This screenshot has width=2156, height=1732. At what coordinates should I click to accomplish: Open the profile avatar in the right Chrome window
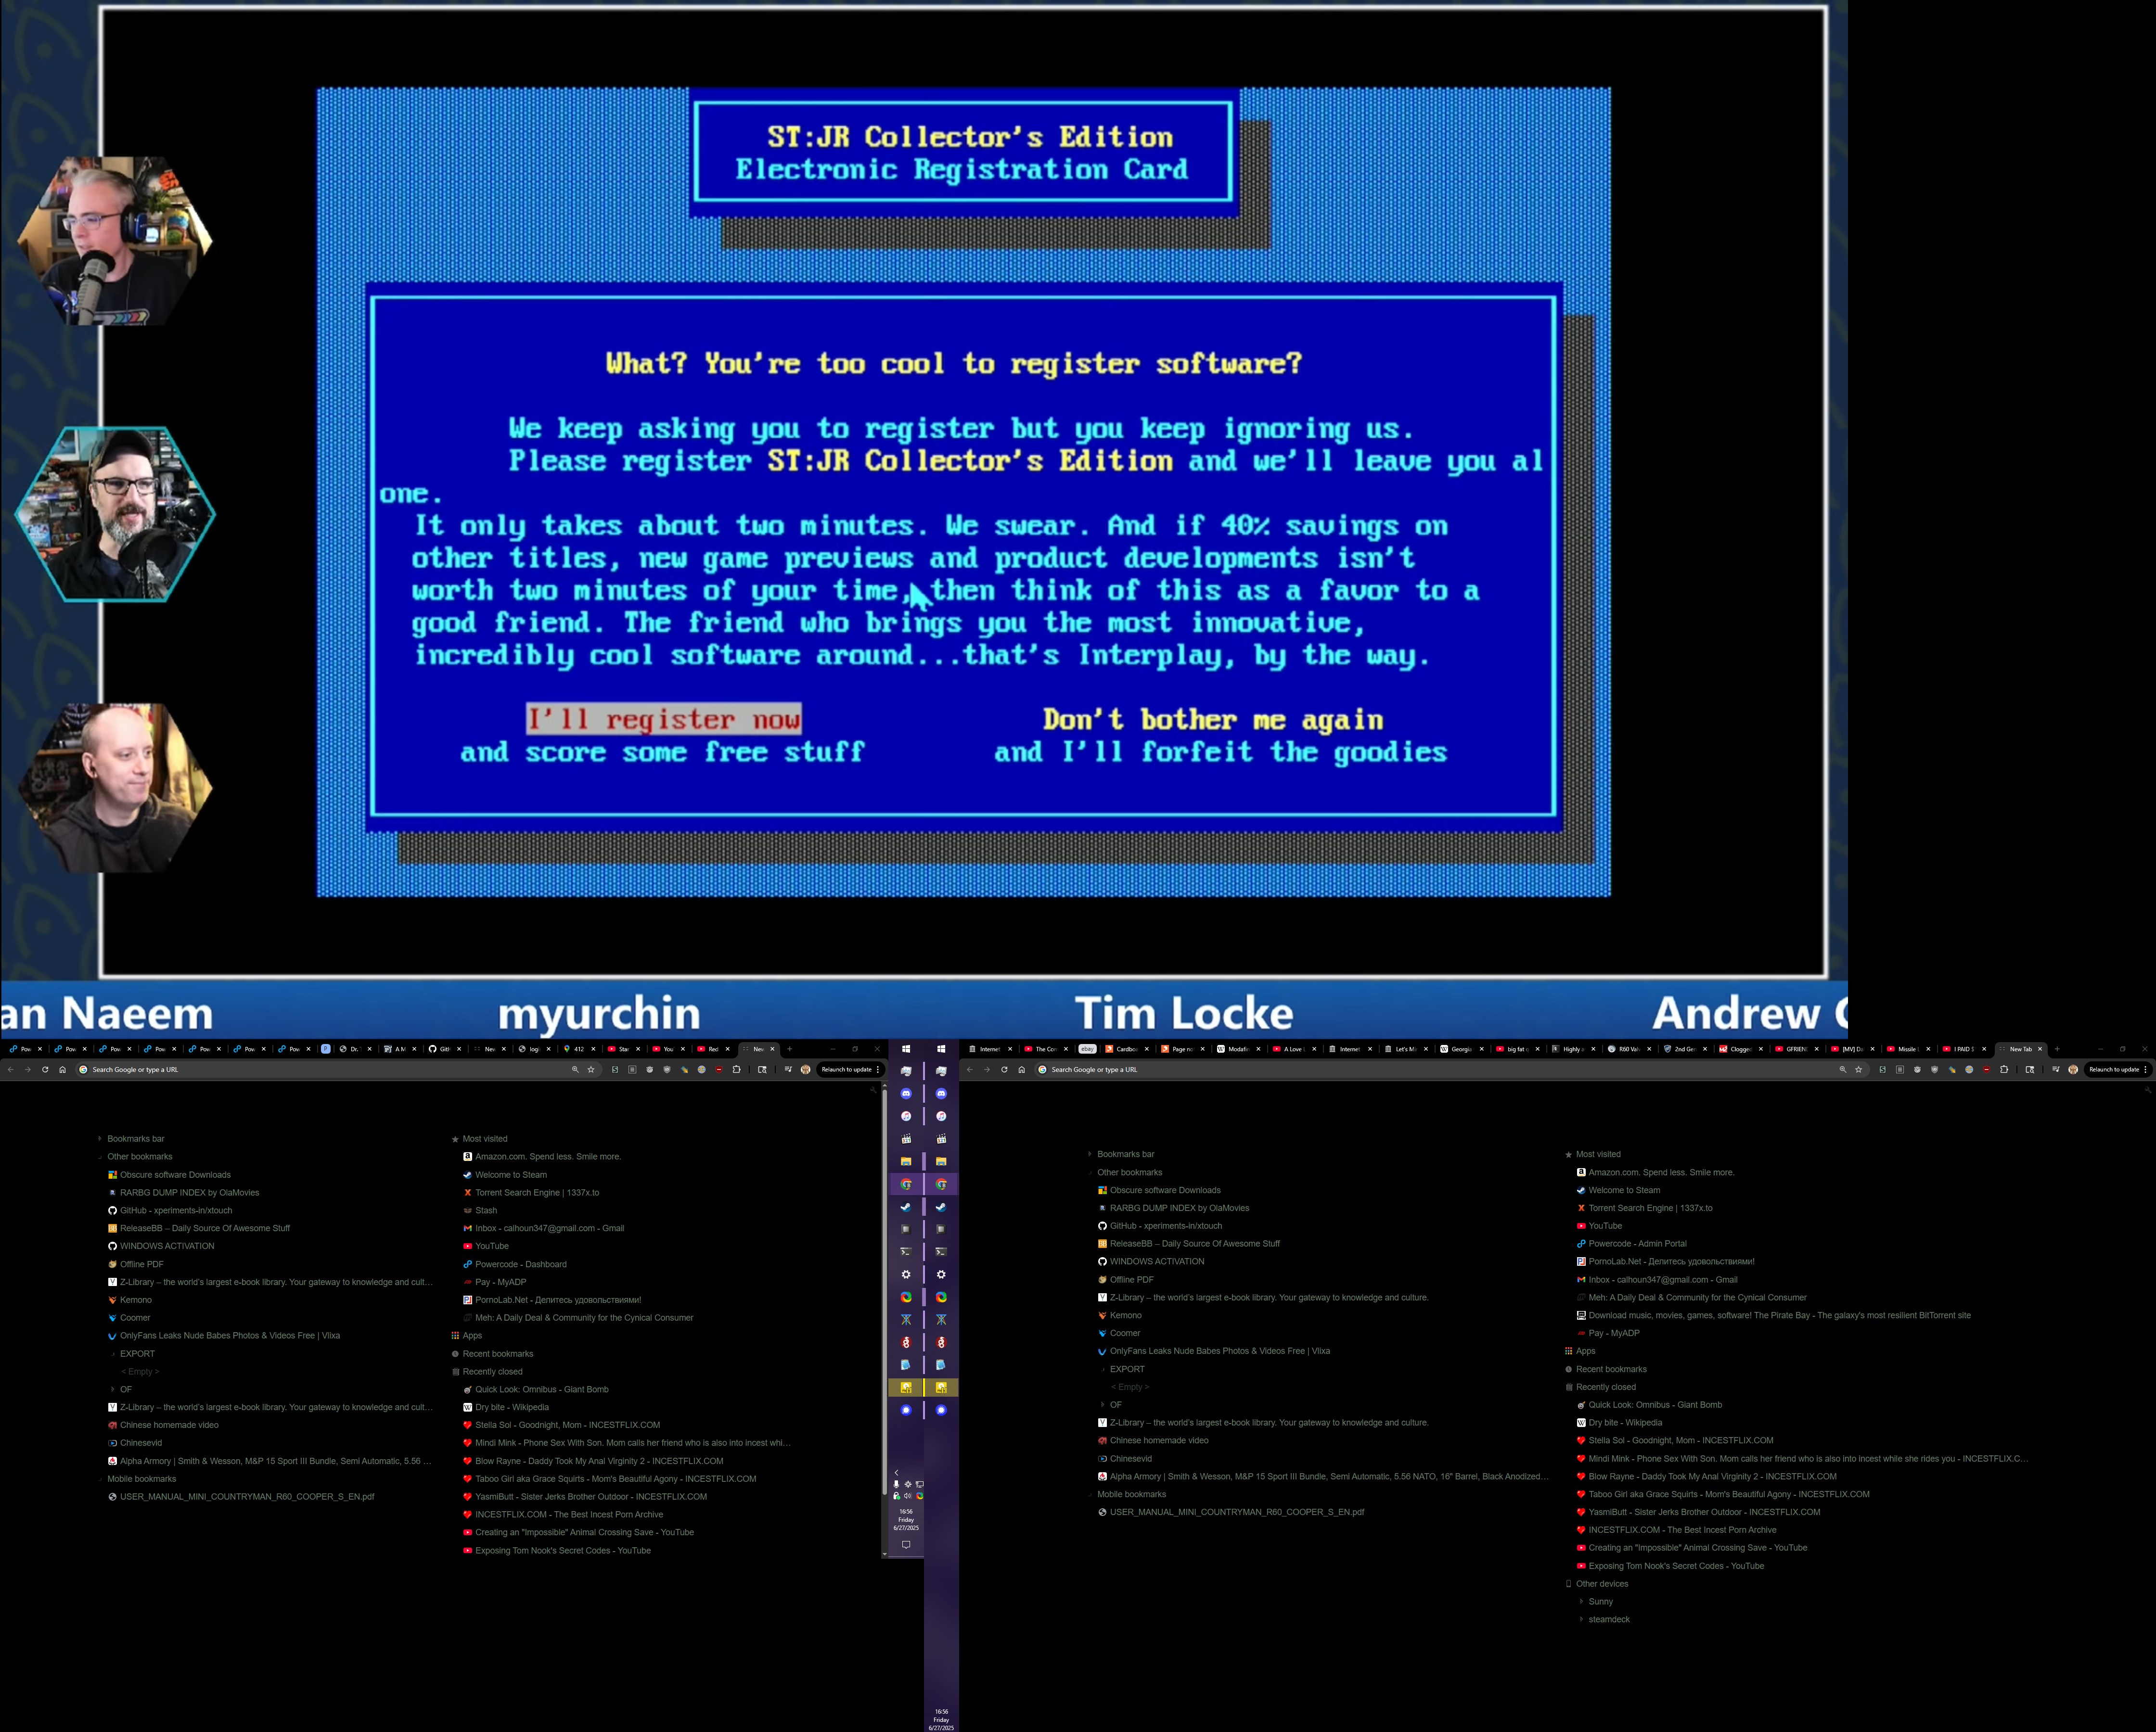pos(2073,1070)
